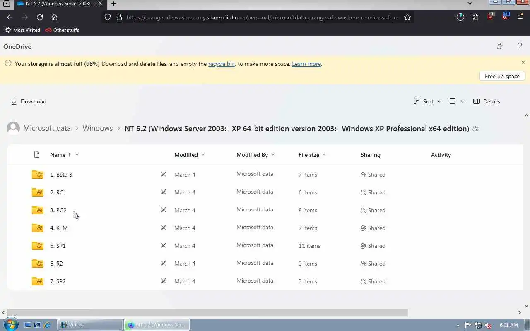Open the Sort dropdown

point(427,101)
